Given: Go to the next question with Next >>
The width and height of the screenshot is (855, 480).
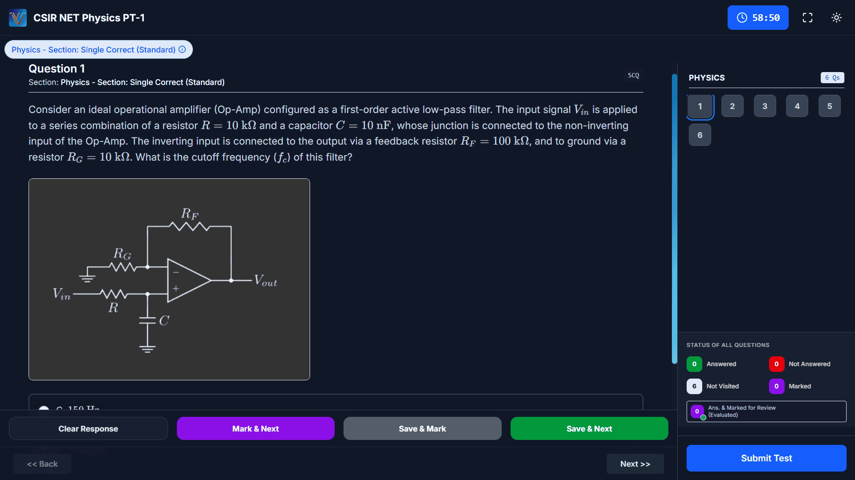Looking at the screenshot, I should click(x=635, y=464).
